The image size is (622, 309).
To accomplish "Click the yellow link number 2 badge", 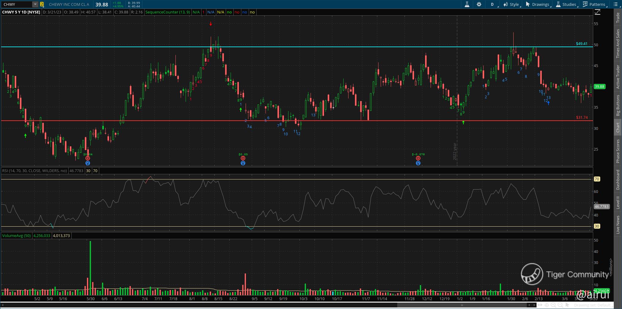I will coord(42,4).
